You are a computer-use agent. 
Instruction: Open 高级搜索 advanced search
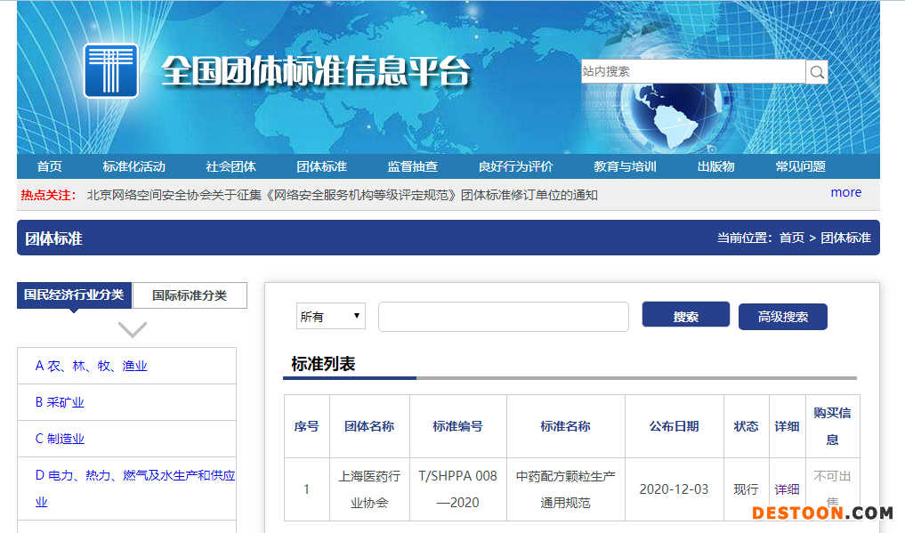coord(782,317)
